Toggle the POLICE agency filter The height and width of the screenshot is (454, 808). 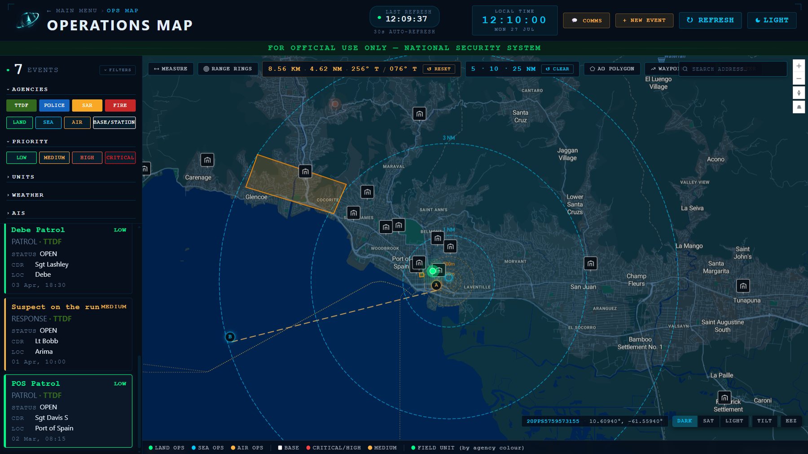(54, 105)
